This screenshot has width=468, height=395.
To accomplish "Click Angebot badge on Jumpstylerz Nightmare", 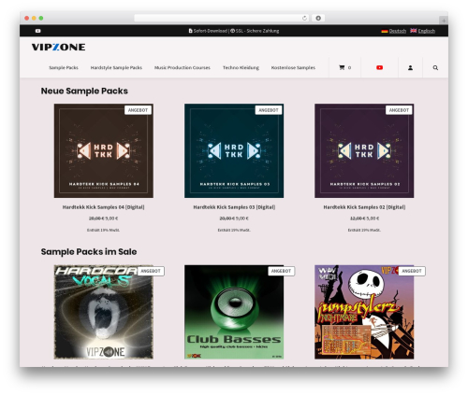I will (x=412, y=271).
